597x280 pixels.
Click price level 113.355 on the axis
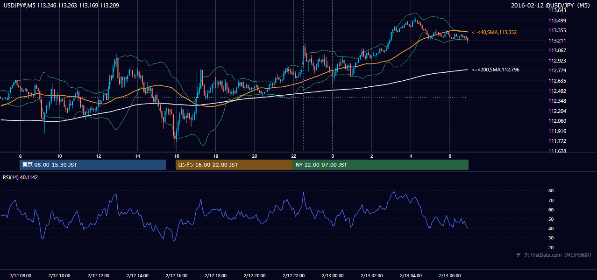coord(557,30)
